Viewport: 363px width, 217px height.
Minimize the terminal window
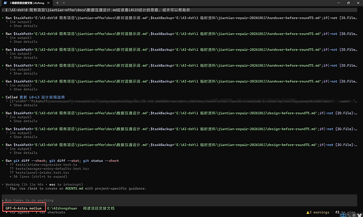pos(339,3)
